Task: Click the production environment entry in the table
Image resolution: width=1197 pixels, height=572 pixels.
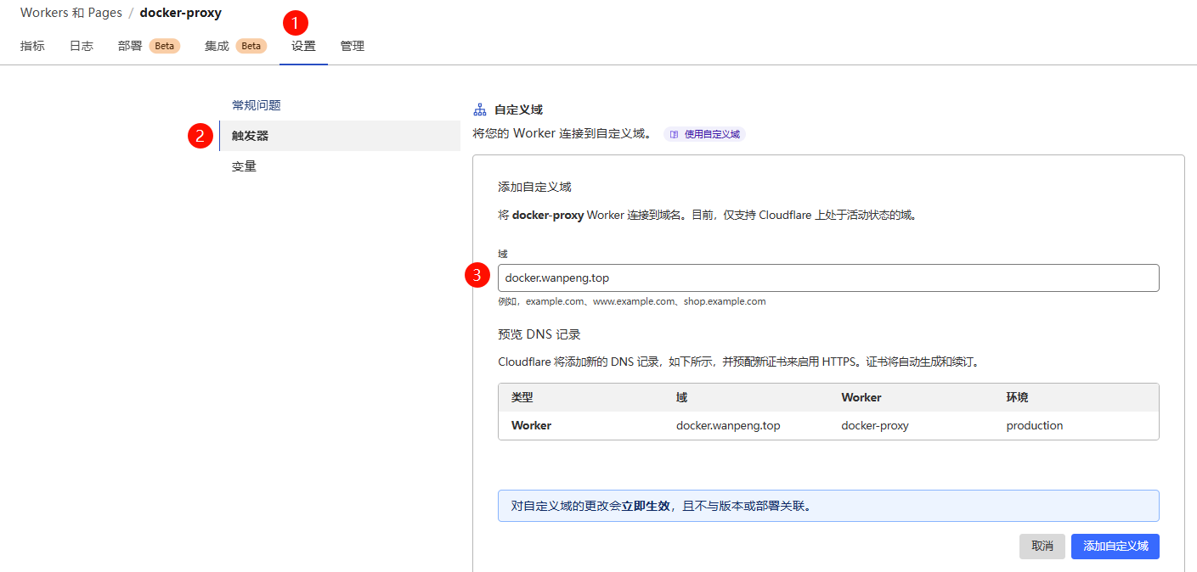Action: point(1034,425)
